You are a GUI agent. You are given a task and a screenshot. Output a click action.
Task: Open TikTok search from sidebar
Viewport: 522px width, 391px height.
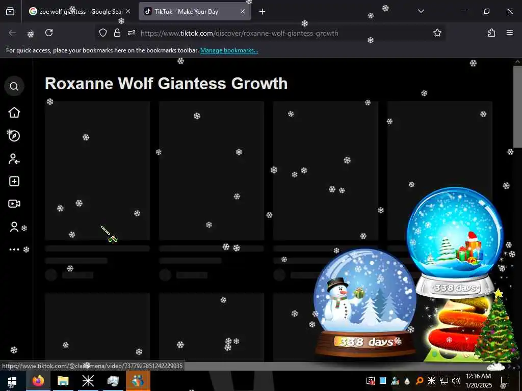tap(14, 87)
